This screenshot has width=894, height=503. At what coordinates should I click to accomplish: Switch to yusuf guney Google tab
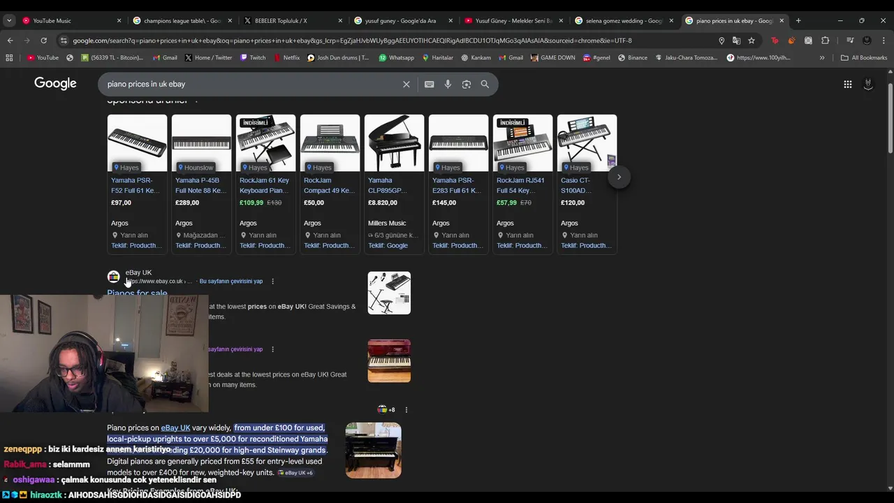pyautogui.click(x=404, y=20)
